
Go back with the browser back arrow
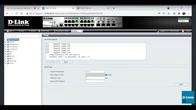(7, 13)
